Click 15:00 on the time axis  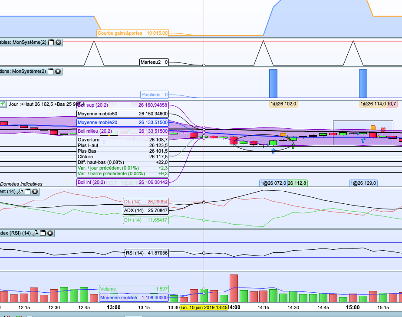(353, 307)
